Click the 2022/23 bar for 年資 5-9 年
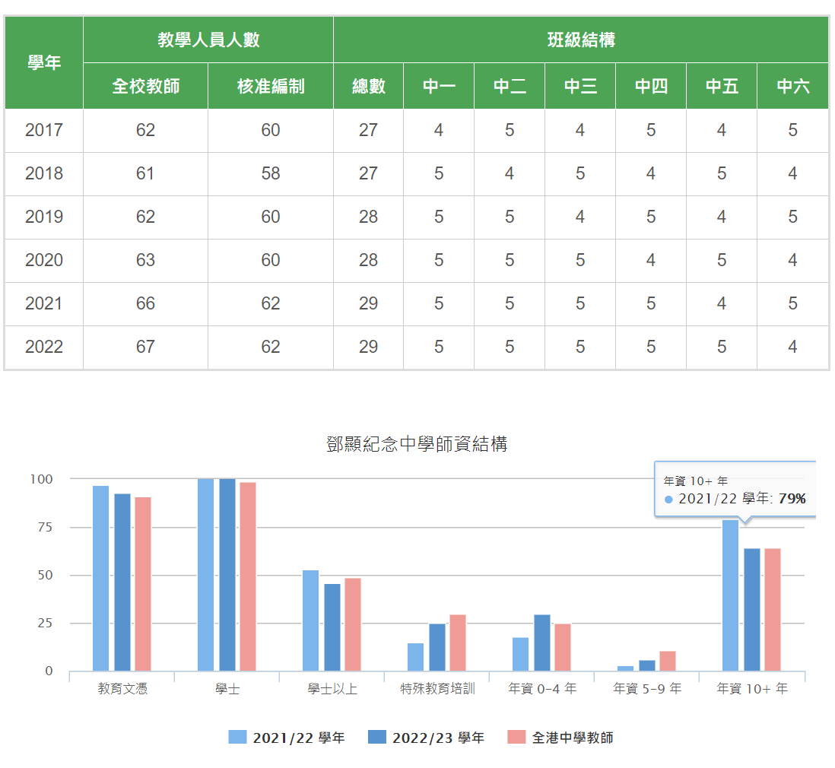The height and width of the screenshot is (768, 835). tap(647, 666)
